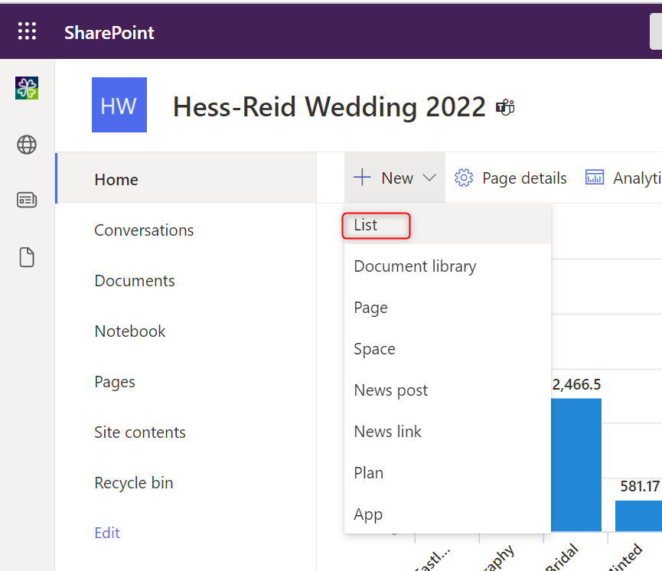This screenshot has width=662, height=571.
Task: Click the Analytics chart icon
Action: click(x=595, y=178)
